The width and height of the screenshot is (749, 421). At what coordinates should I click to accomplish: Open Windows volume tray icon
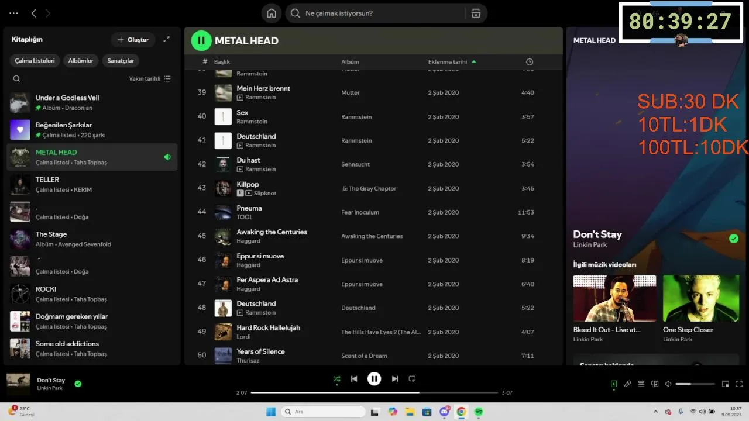coord(702,412)
